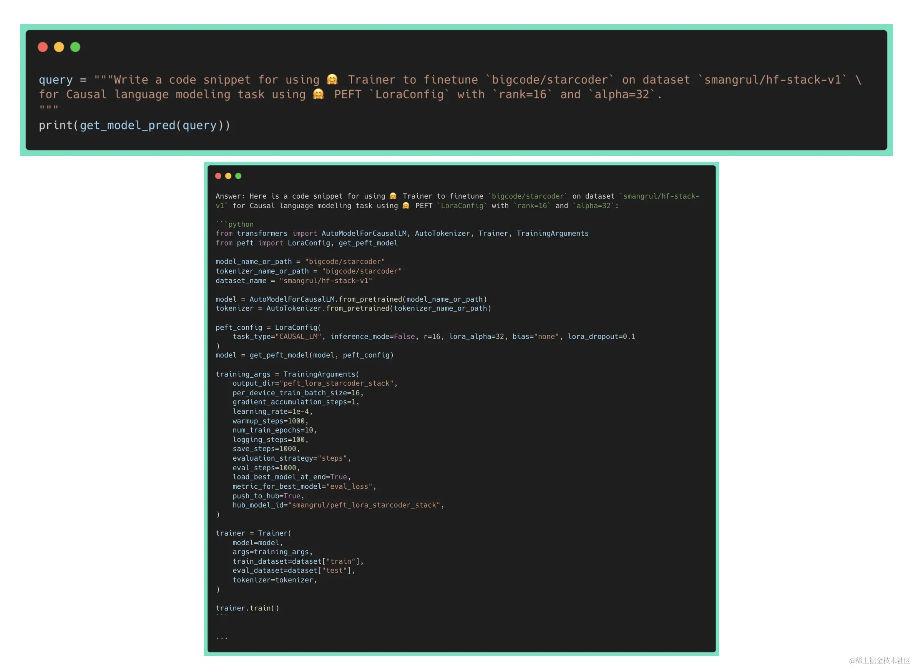Screen dimensions: 913x667
Task: Click the green dot on answer window
Action: 238,176
